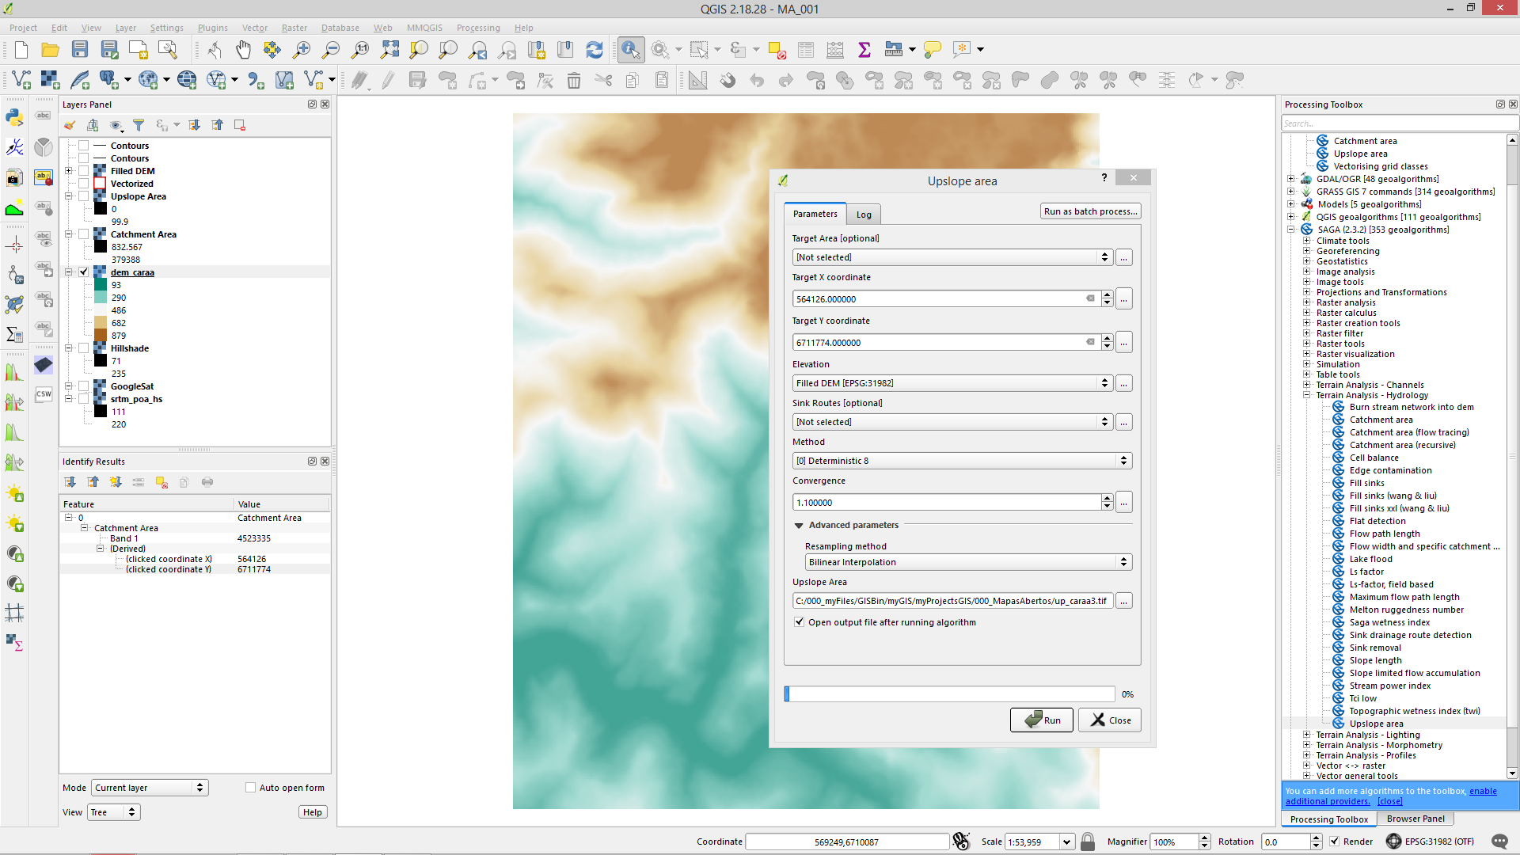Toggle Open output file after running checkbox

[x=800, y=622]
